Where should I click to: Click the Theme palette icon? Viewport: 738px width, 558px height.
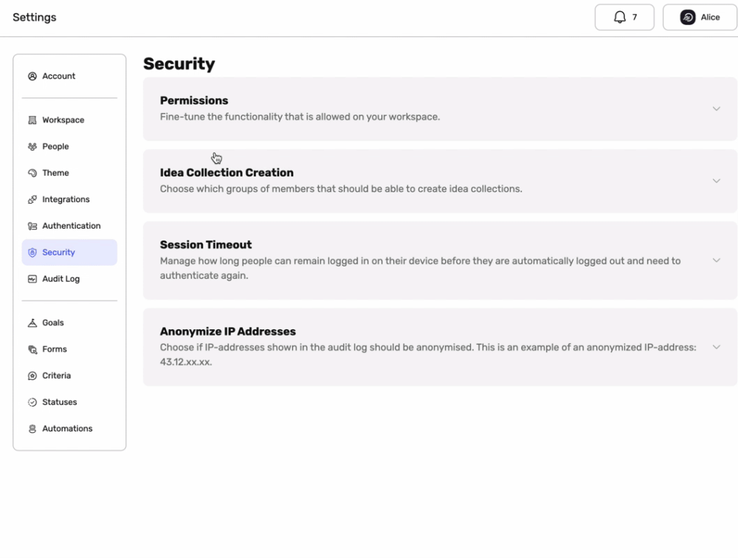[x=32, y=173]
